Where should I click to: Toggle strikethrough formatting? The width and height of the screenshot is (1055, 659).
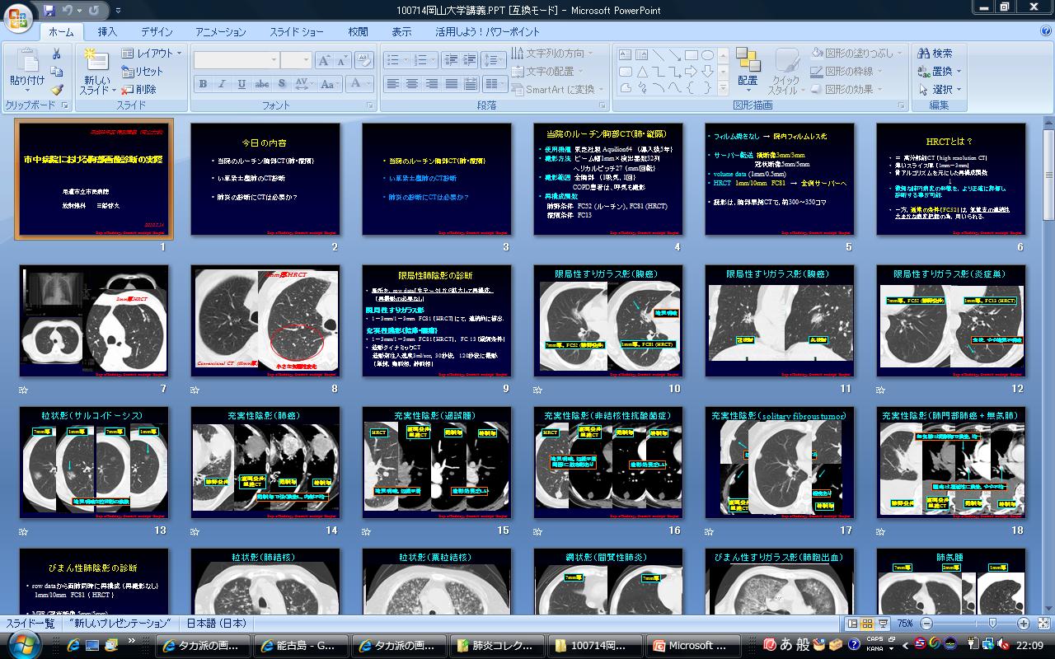tap(262, 84)
